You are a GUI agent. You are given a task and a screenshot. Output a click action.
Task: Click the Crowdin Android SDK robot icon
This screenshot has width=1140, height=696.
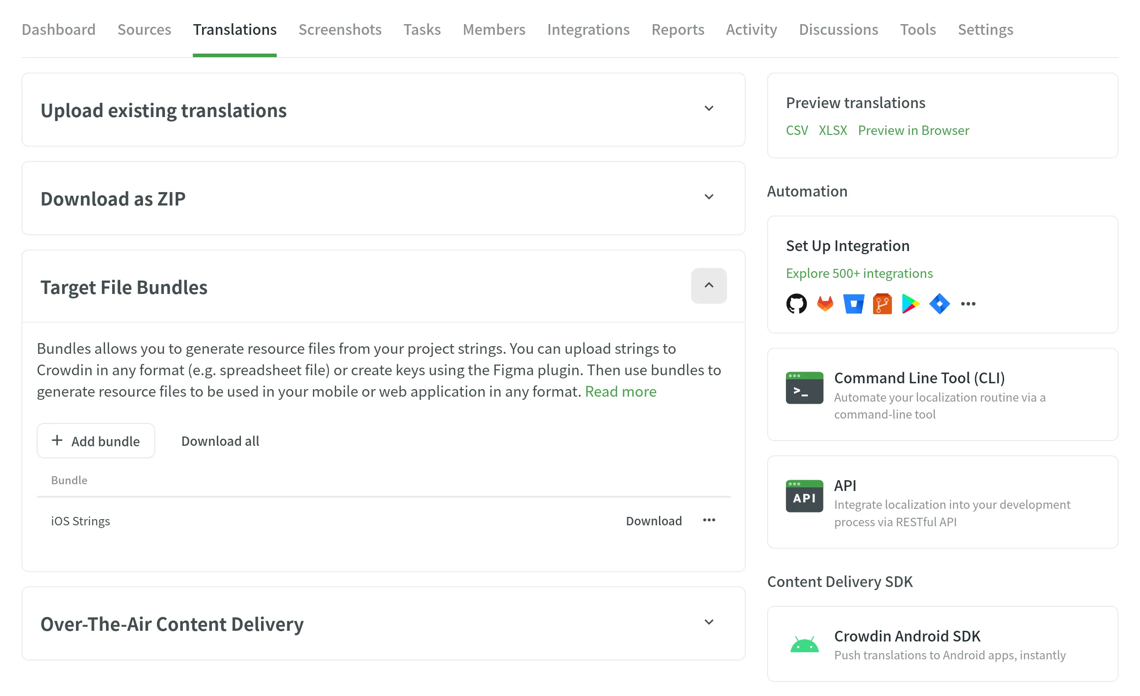804,644
